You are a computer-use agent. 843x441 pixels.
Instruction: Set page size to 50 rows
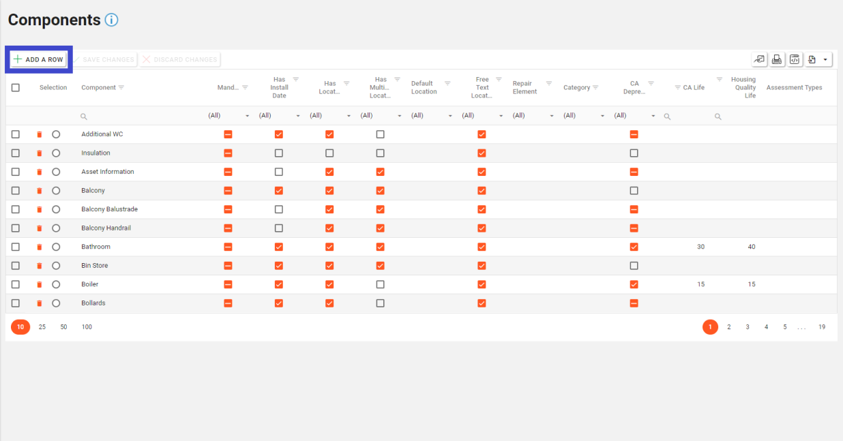(x=63, y=327)
